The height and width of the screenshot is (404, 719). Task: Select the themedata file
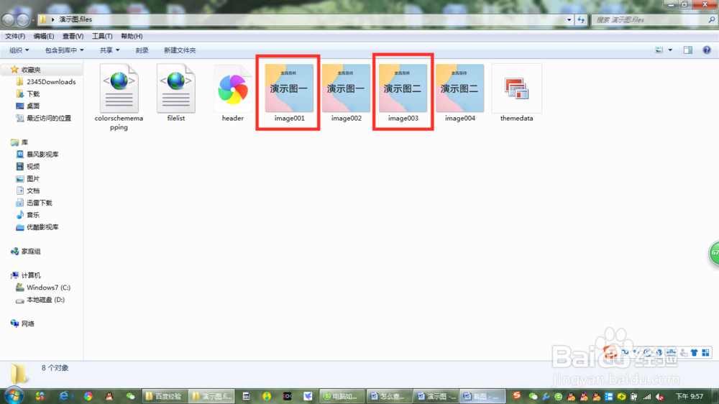(517, 93)
